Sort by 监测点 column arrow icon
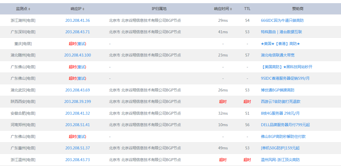The image size is (341, 166). coord(29,9)
